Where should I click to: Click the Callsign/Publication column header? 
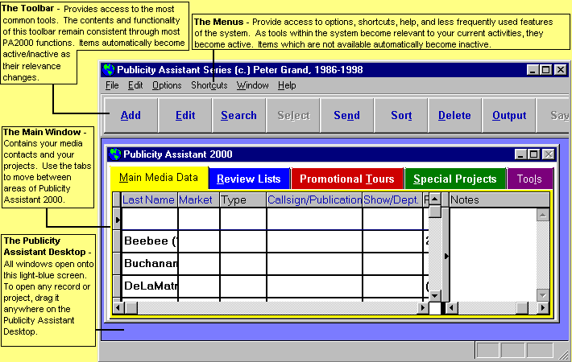tap(314, 200)
